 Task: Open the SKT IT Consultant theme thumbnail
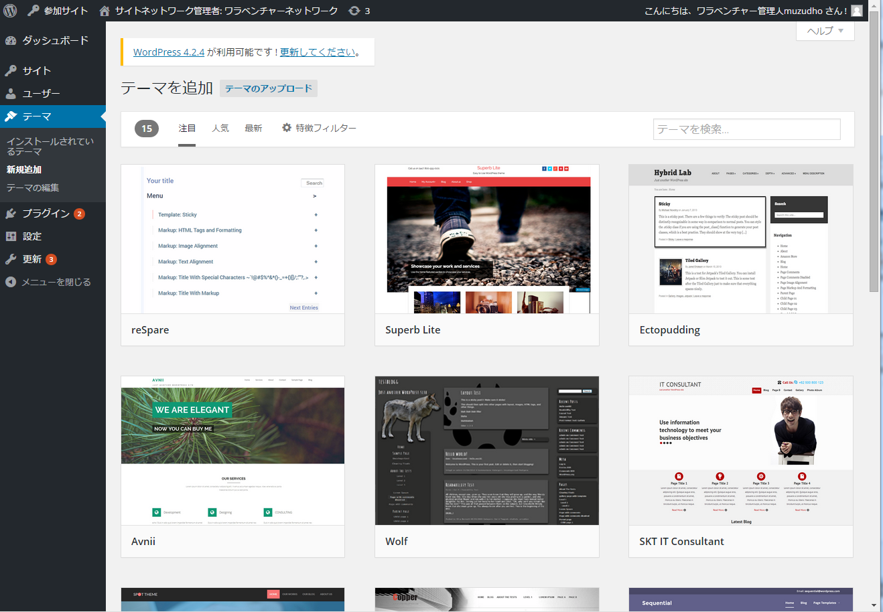tap(741, 451)
